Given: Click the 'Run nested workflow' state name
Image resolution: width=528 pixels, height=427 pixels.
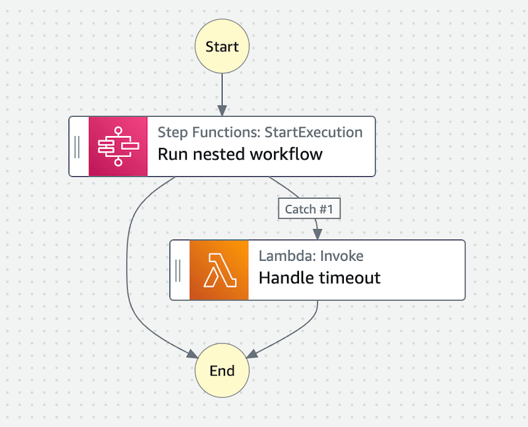Looking at the screenshot, I should coord(240,154).
